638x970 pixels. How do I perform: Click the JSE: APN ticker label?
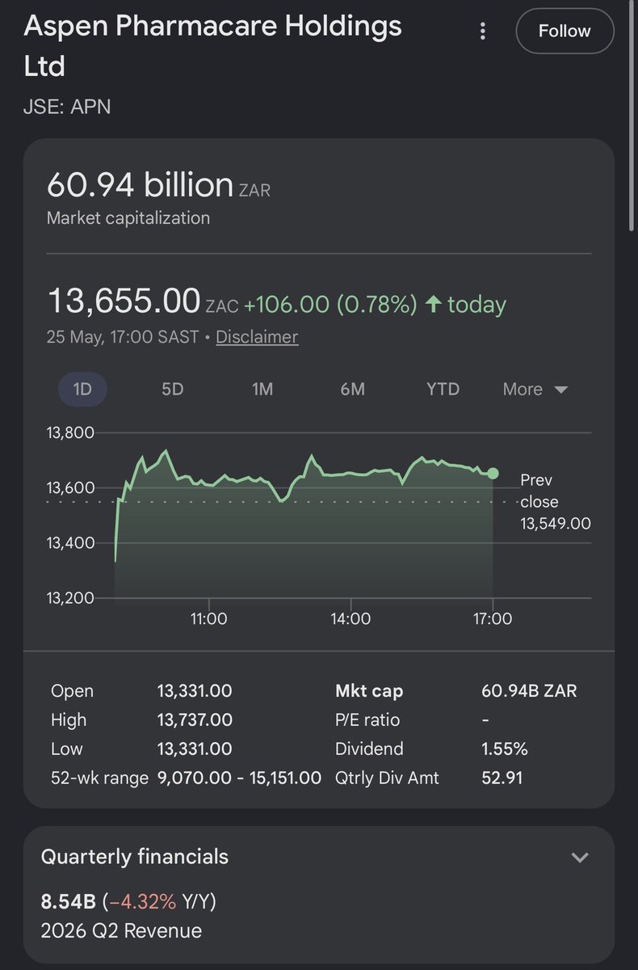pos(67,106)
